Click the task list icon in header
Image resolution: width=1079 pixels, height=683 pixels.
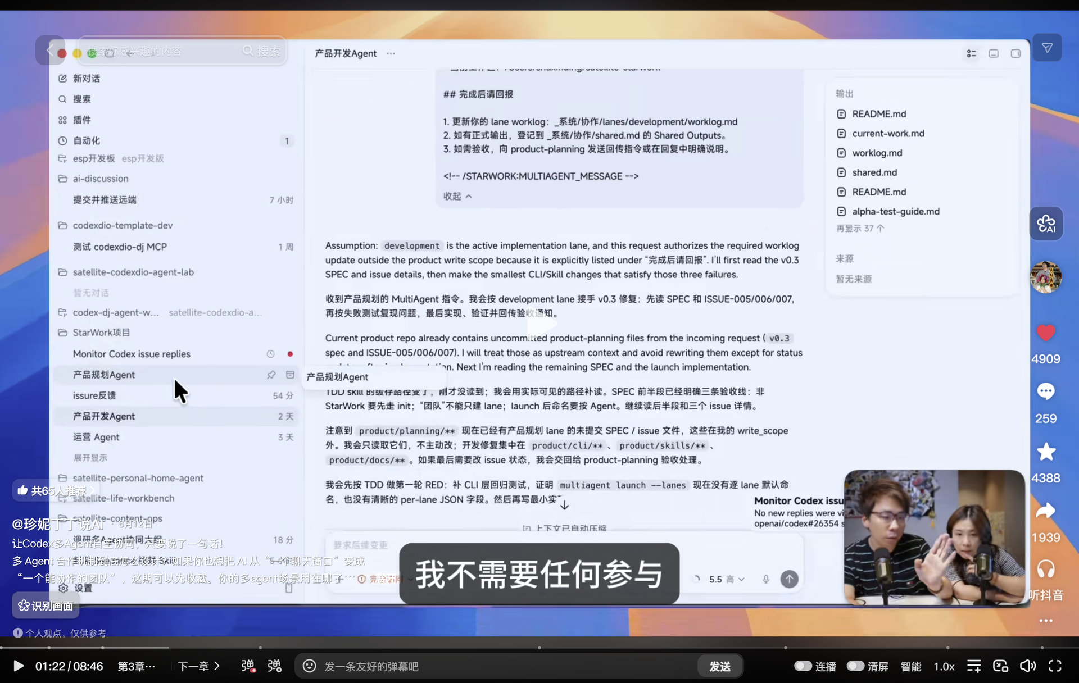tap(971, 53)
